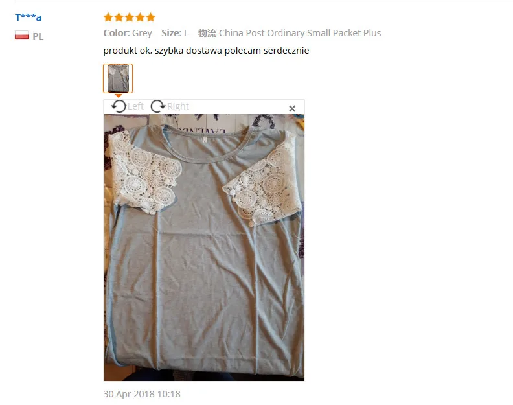Image resolution: width=513 pixels, height=405 pixels.
Task: Click the fifth orange rating star
Action: (150, 17)
